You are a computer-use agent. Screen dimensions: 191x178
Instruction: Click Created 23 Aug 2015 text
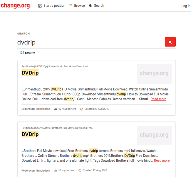coord(97,109)
